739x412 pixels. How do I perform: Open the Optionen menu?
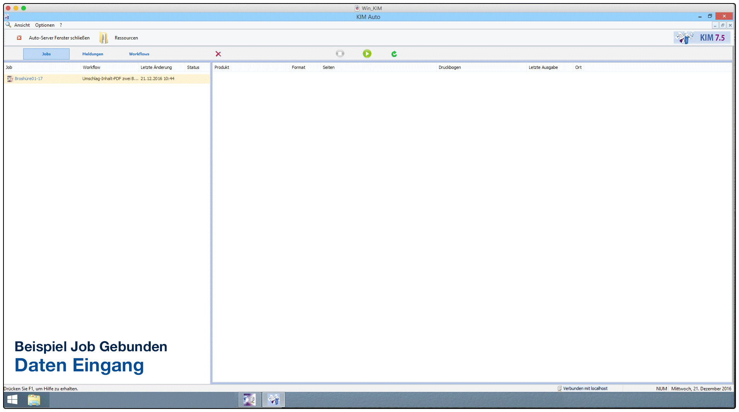coord(44,25)
